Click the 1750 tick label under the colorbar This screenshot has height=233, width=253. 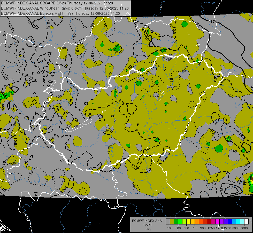click(219, 228)
